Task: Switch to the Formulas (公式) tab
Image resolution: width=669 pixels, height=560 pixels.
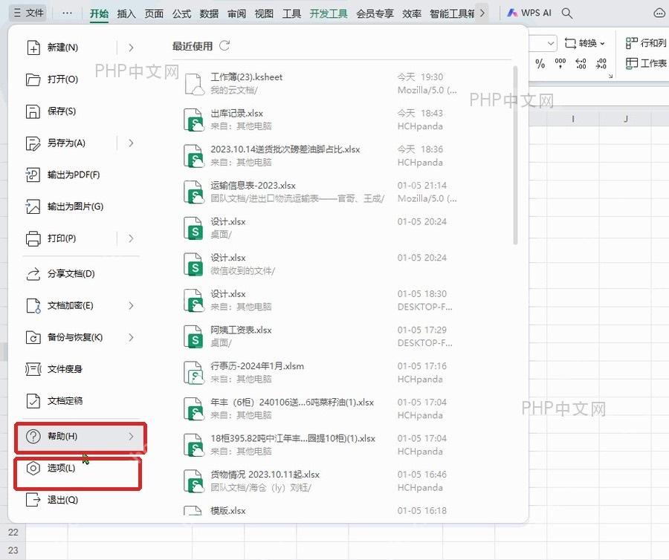Action: pyautogui.click(x=182, y=13)
